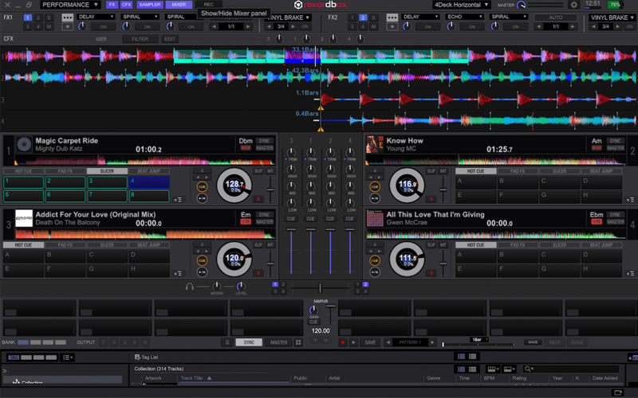Viewport: 638px width, 398px height.
Task: Turn the MASTER volume knob
Action: 522,6
